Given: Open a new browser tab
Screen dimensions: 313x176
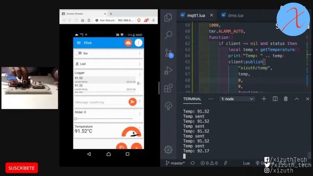Looking at the screenshot, I should (x=111, y=14).
